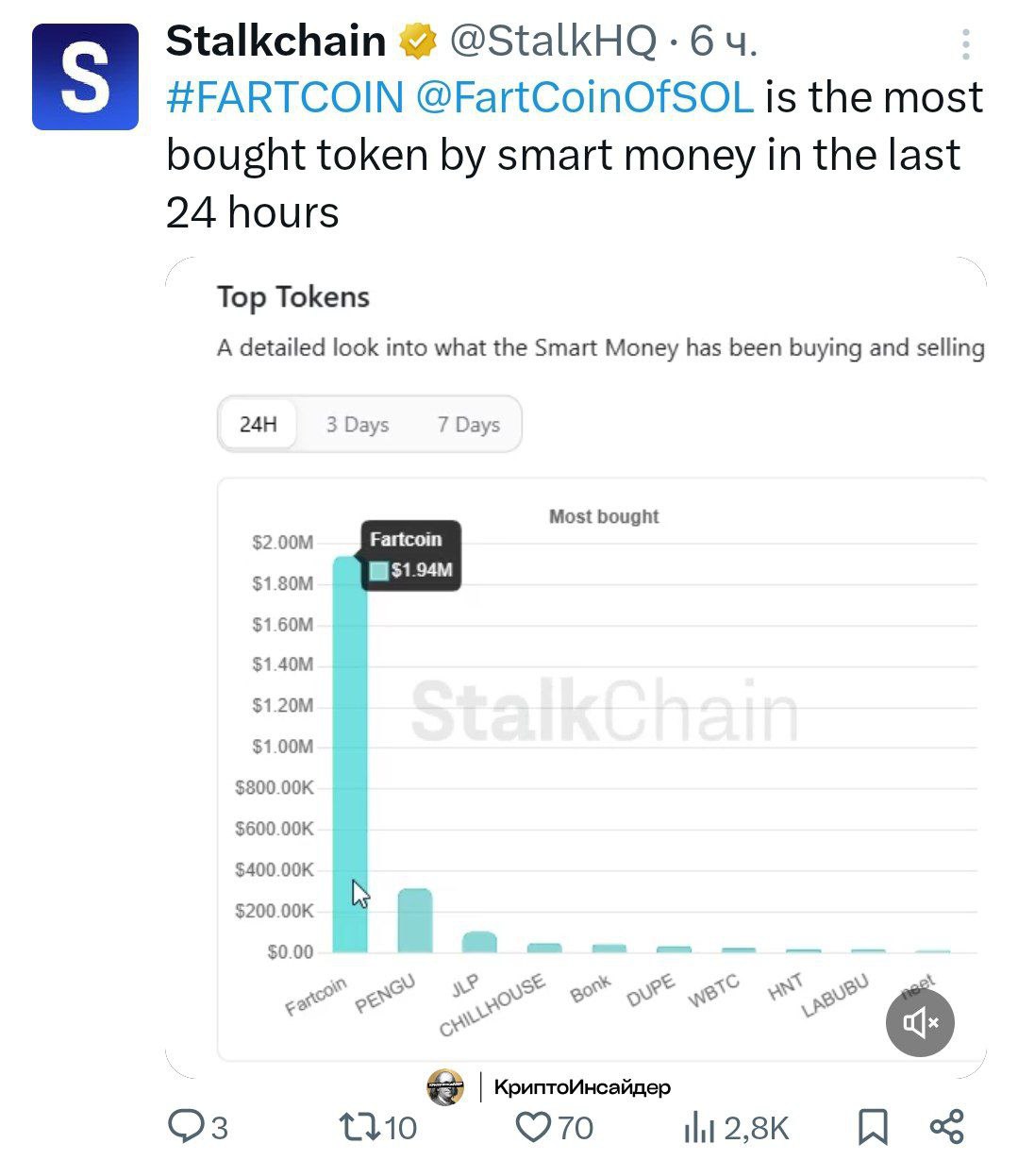The height and width of the screenshot is (1160, 1018).
Task: Switch to the 7 Days tab
Action: pyautogui.click(x=468, y=425)
